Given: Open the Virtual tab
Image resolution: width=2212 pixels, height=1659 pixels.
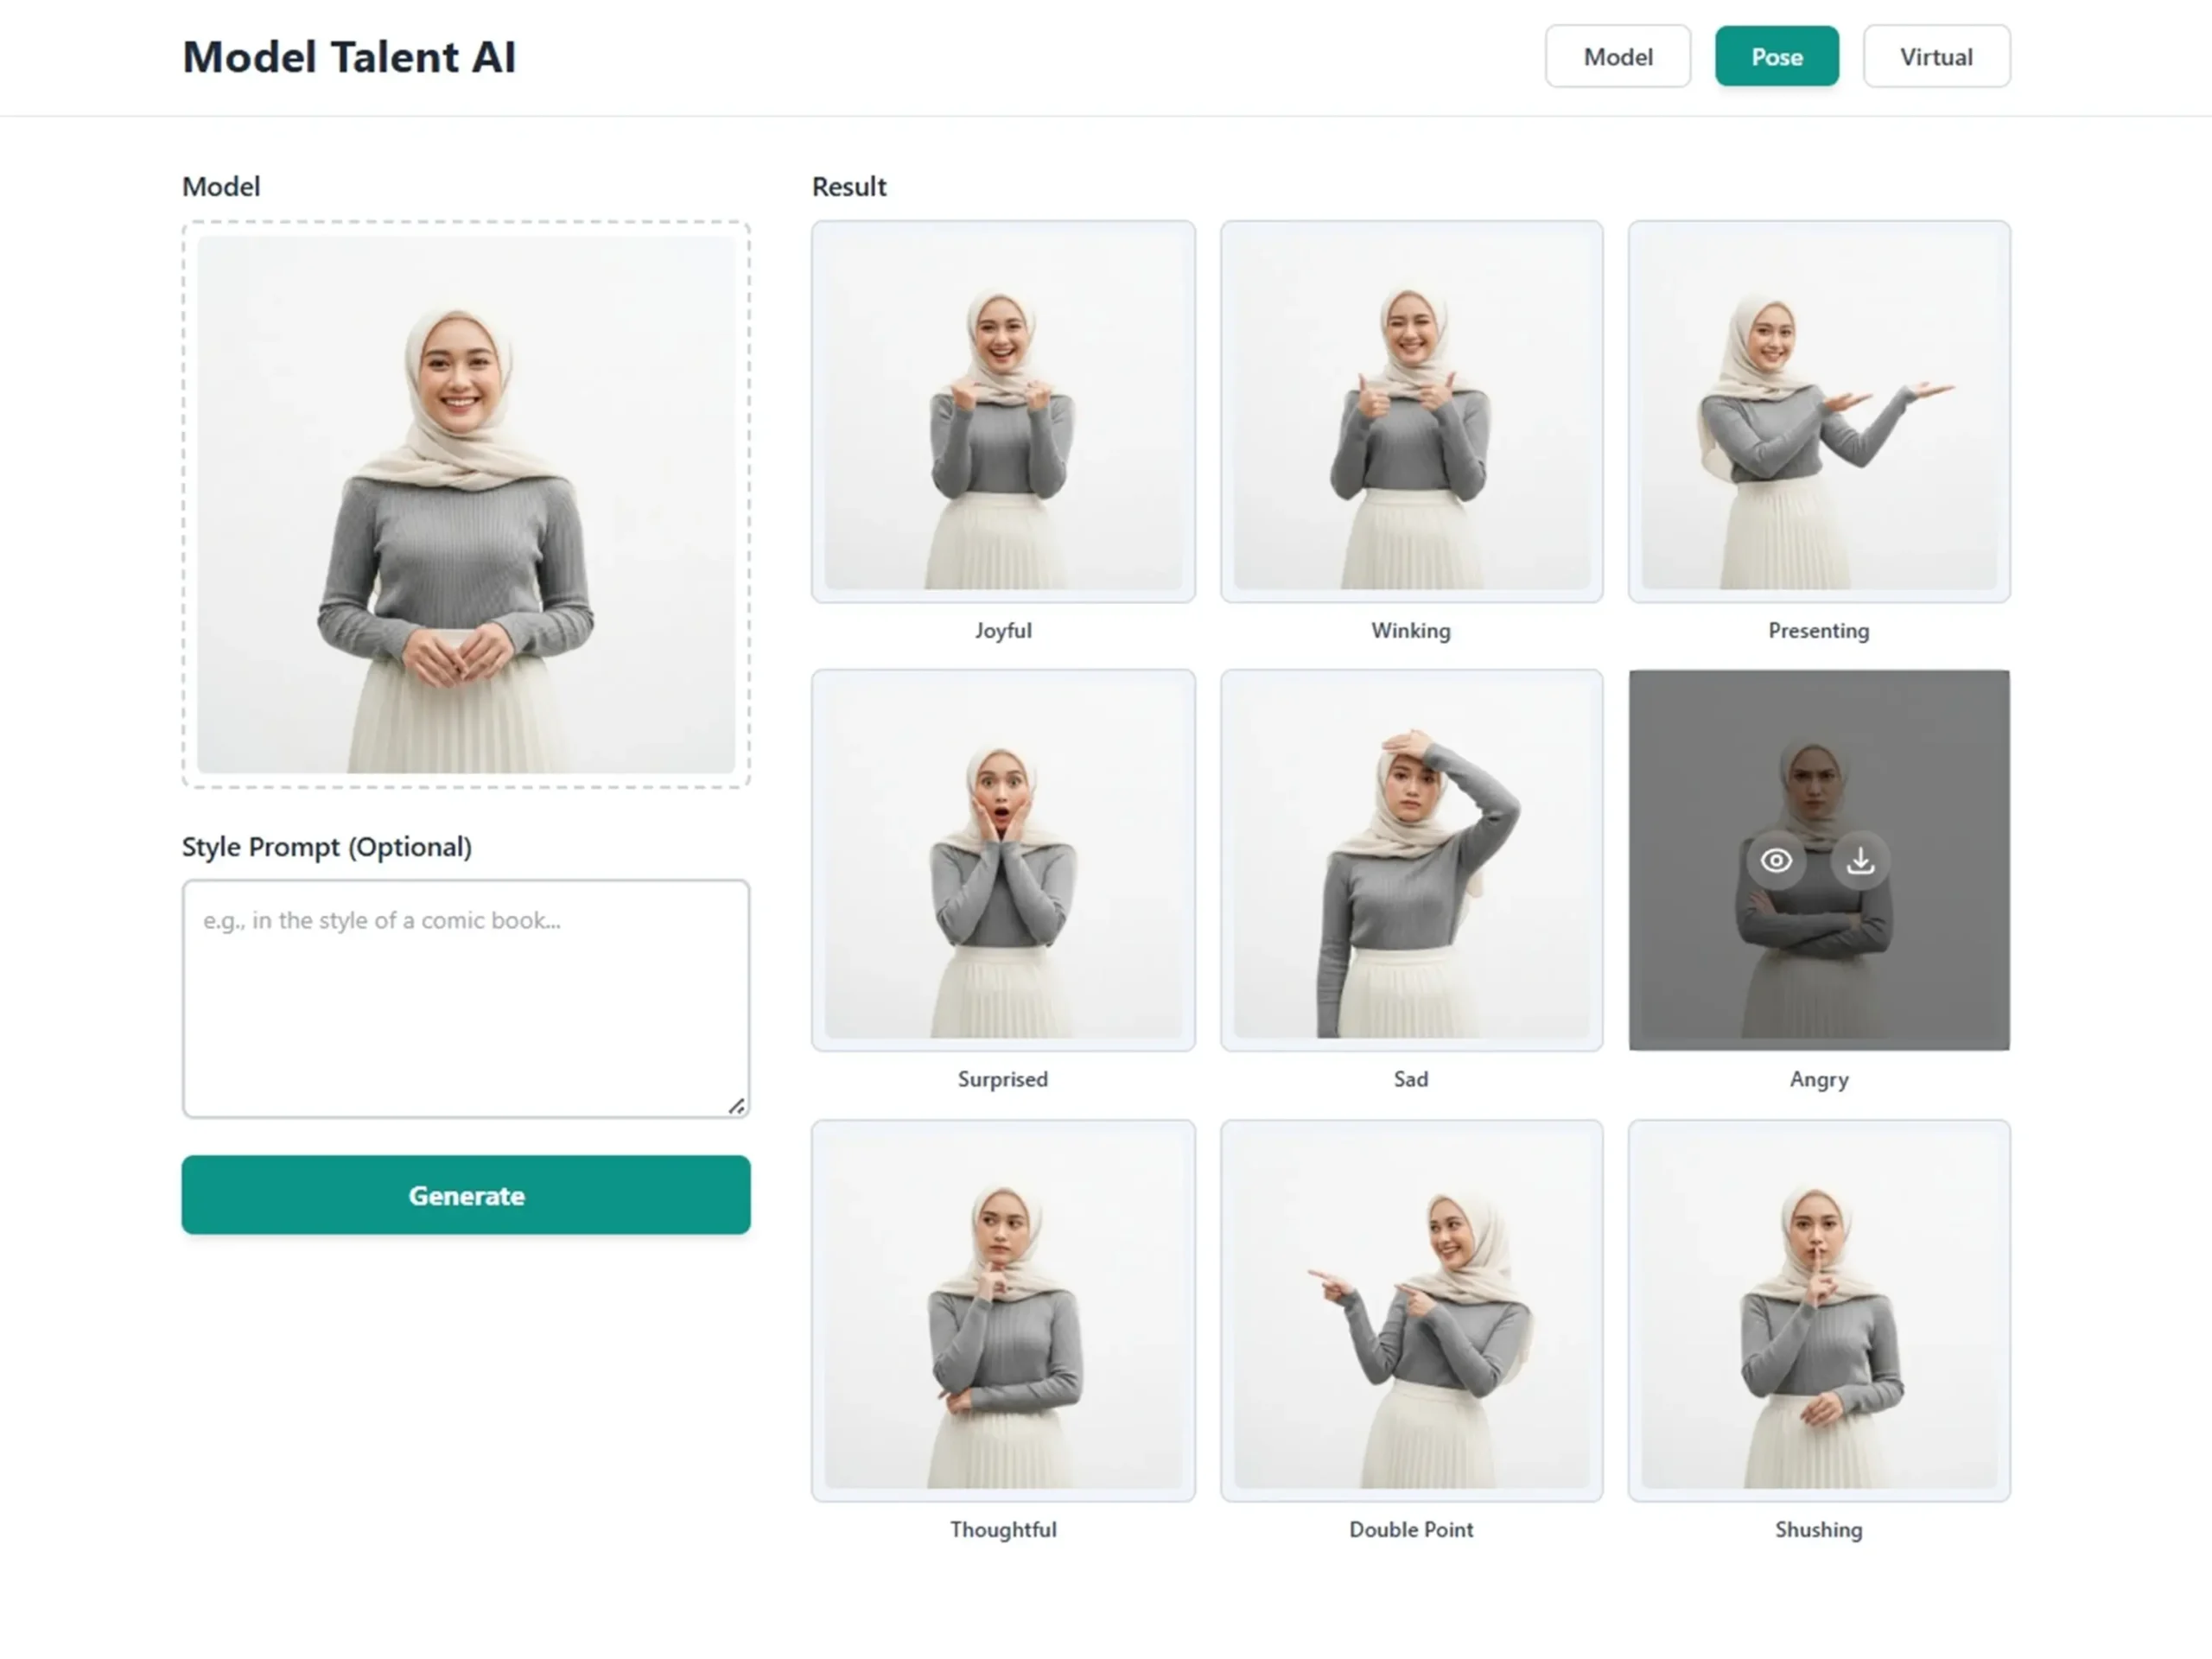Looking at the screenshot, I should [x=1936, y=57].
